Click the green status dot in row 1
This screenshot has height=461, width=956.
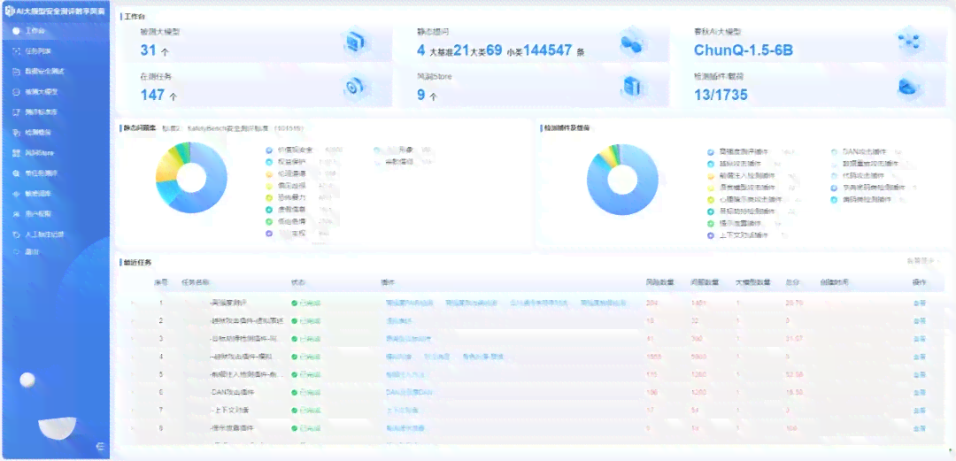tap(295, 303)
